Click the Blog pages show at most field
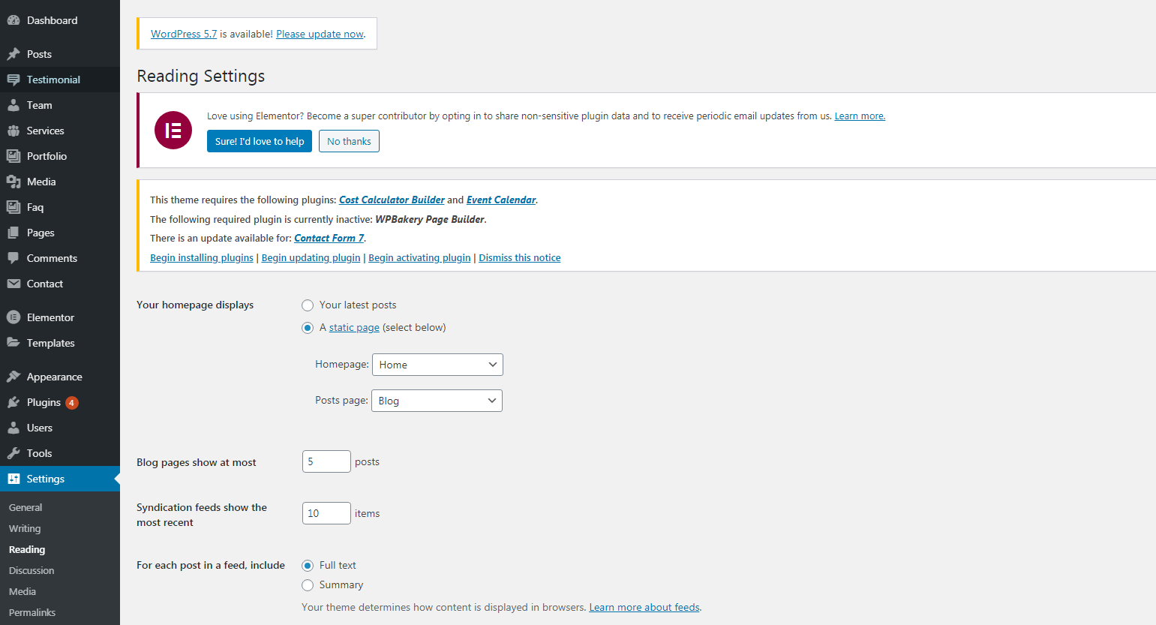This screenshot has width=1156, height=625. point(326,461)
